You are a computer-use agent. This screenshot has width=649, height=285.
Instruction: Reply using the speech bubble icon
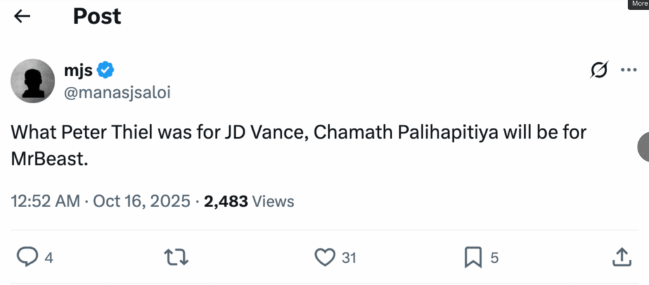(26, 256)
